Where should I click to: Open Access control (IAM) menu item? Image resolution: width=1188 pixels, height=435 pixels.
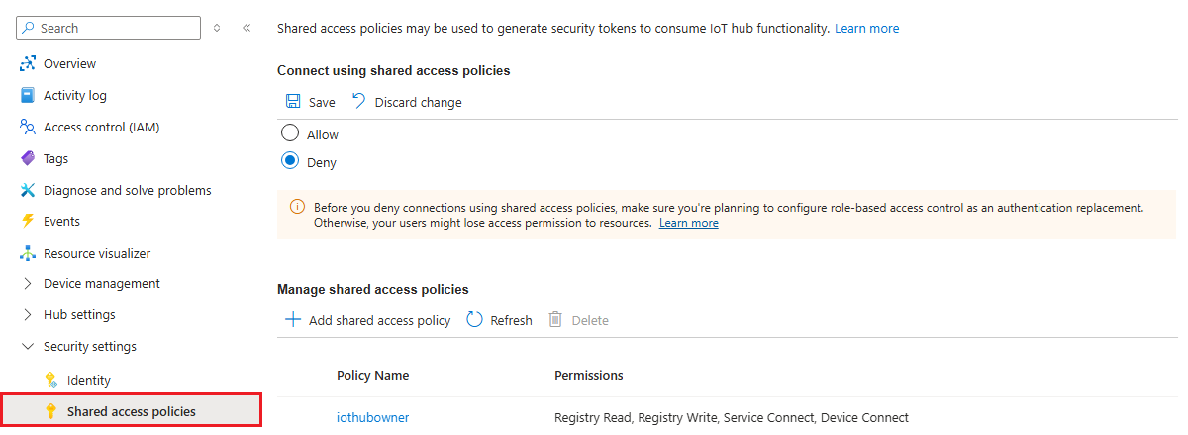[x=101, y=128]
